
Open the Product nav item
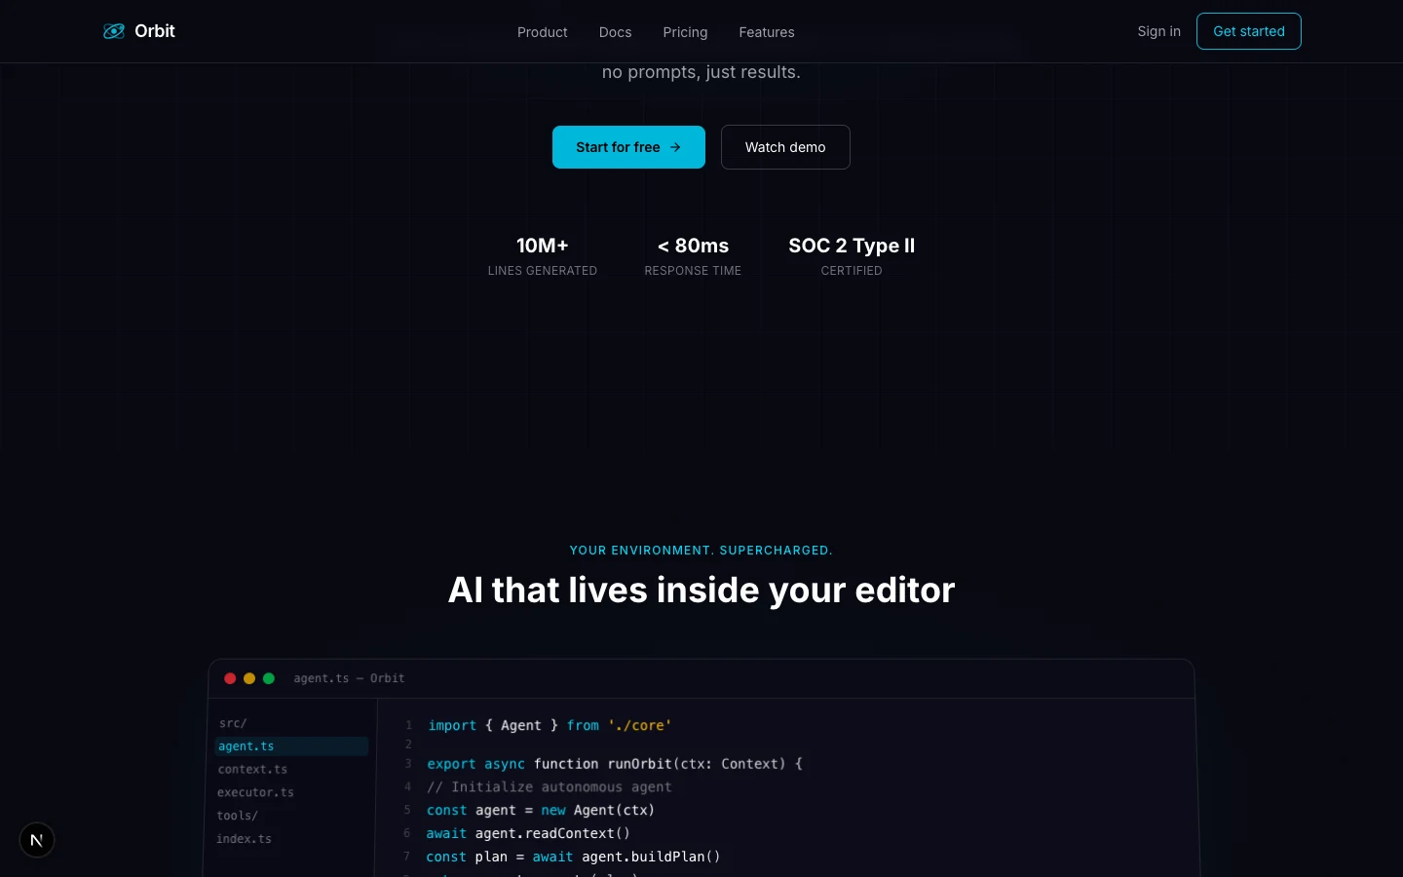click(x=543, y=32)
